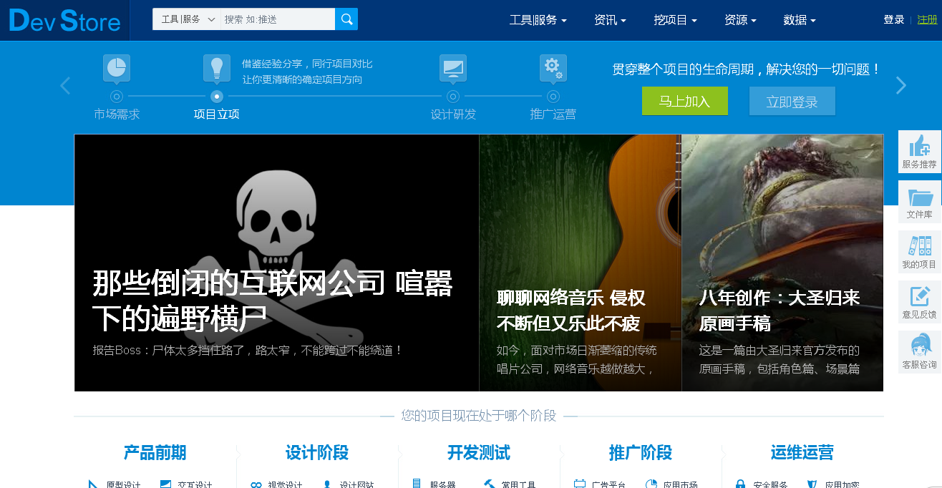Open the 工具|服务 search category dropdown
Screen dimensions: 942x488
(188, 19)
